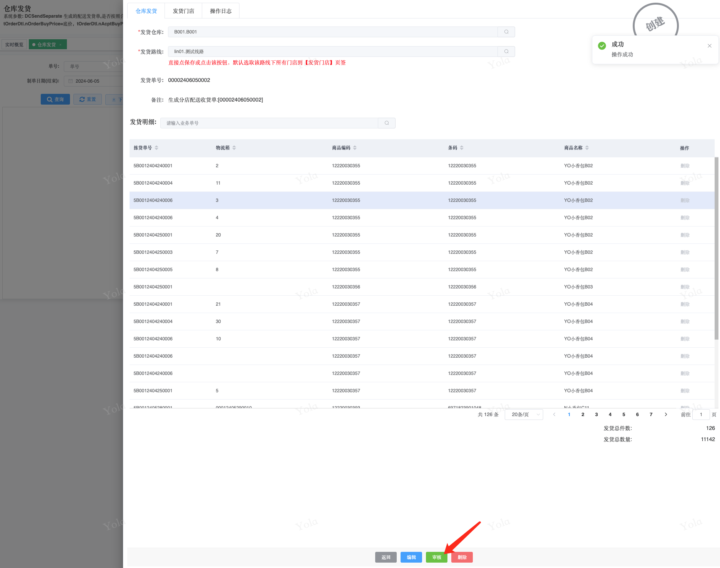
Task: Go to page 5
Action: 624,415
